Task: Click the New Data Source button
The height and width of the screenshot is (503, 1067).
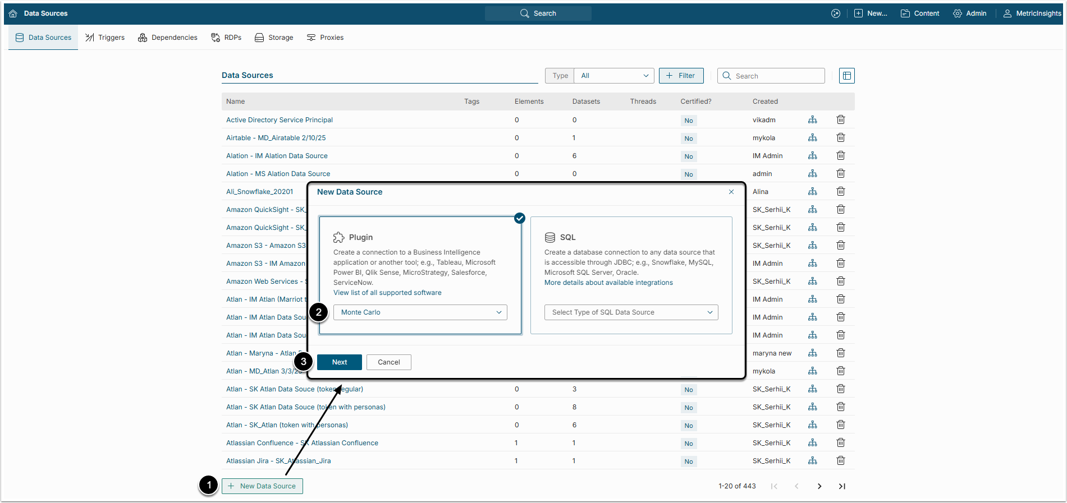Action: [262, 486]
